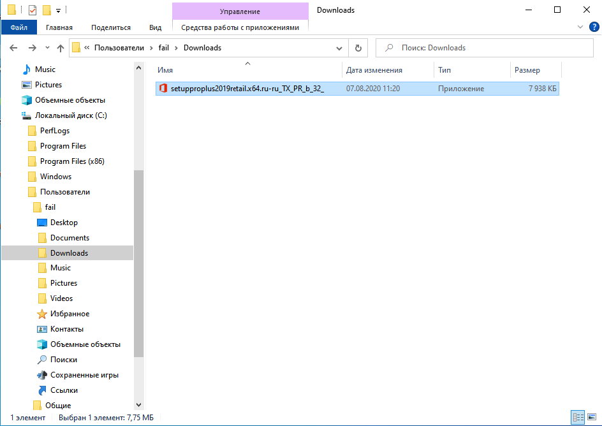Select the upper Объемные объекты tree item
This screenshot has width=602, height=426.
(x=70, y=99)
